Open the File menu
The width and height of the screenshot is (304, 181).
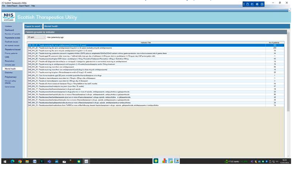pyautogui.click(x=3, y=6)
